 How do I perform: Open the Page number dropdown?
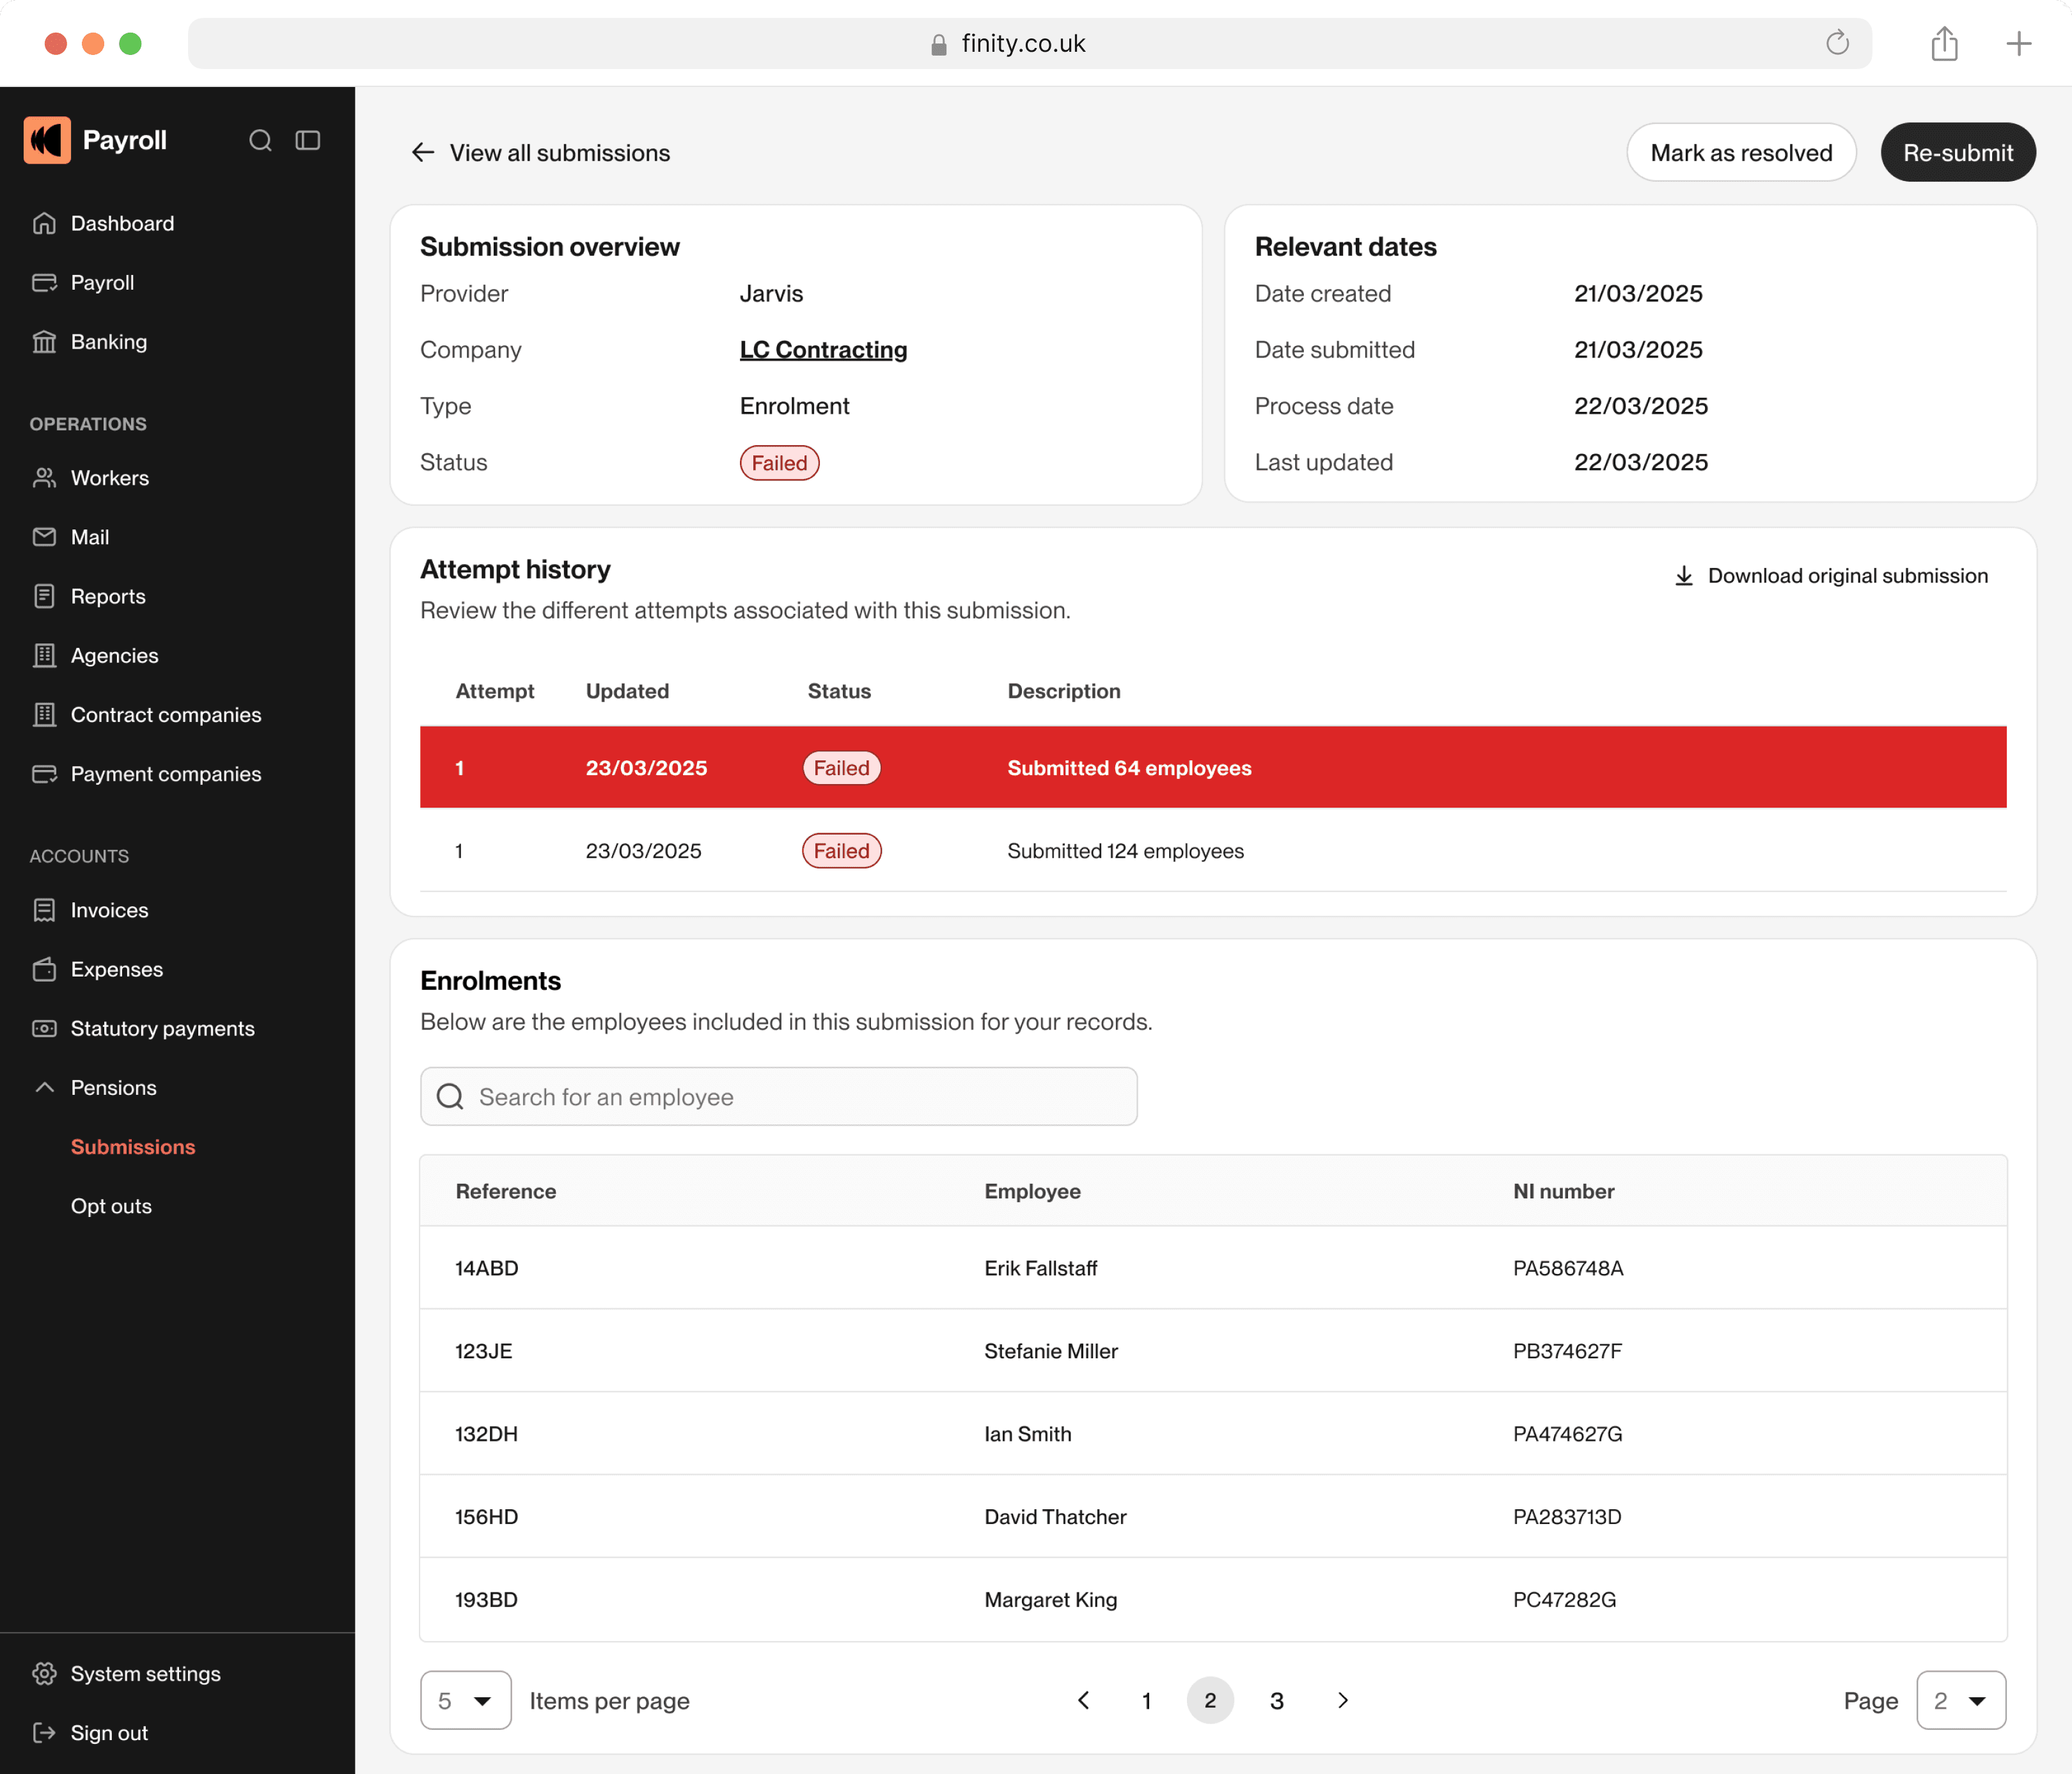(1960, 1700)
